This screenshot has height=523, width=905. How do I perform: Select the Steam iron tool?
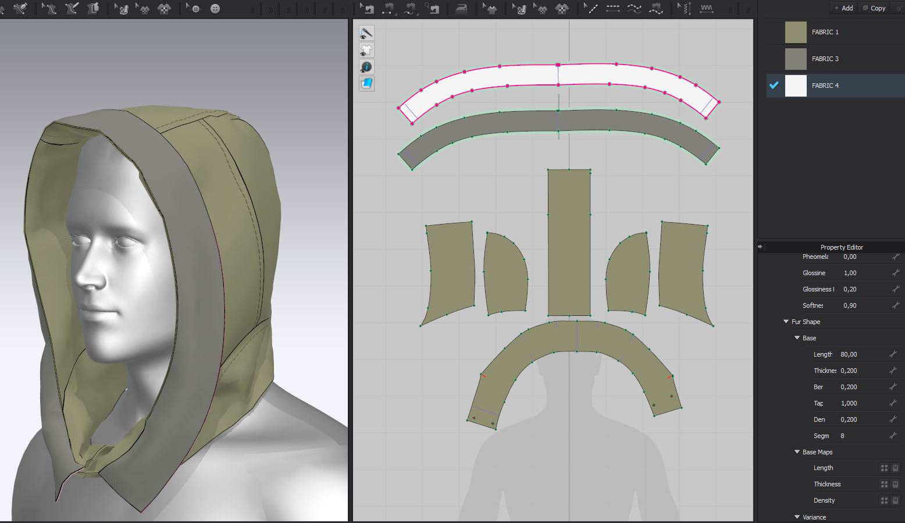click(461, 9)
